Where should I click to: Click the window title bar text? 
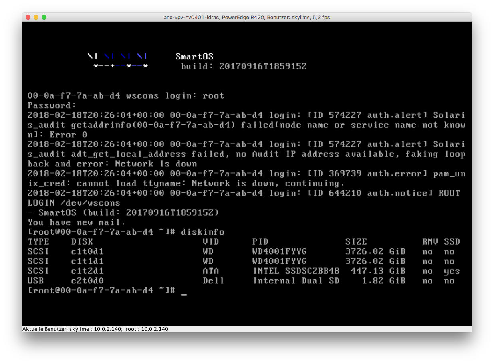(247, 17)
